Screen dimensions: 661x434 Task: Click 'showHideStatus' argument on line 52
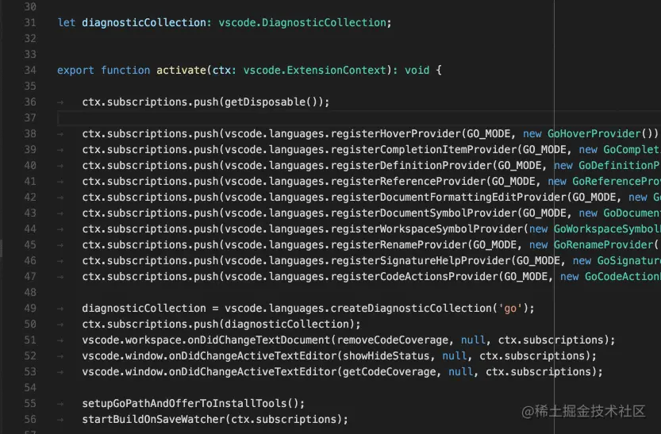click(386, 356)
